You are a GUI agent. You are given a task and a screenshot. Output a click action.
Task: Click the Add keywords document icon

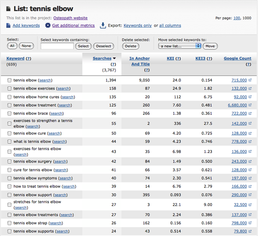[8, 25]
